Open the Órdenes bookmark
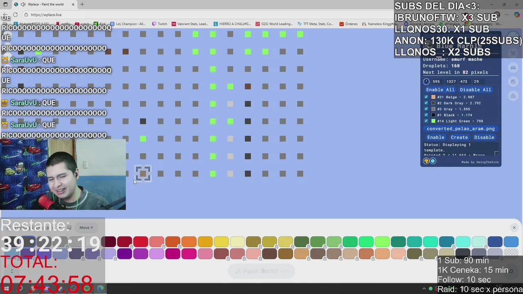Image resolution: width=523 pixels, height=294 pixels. tap(349, 24)
